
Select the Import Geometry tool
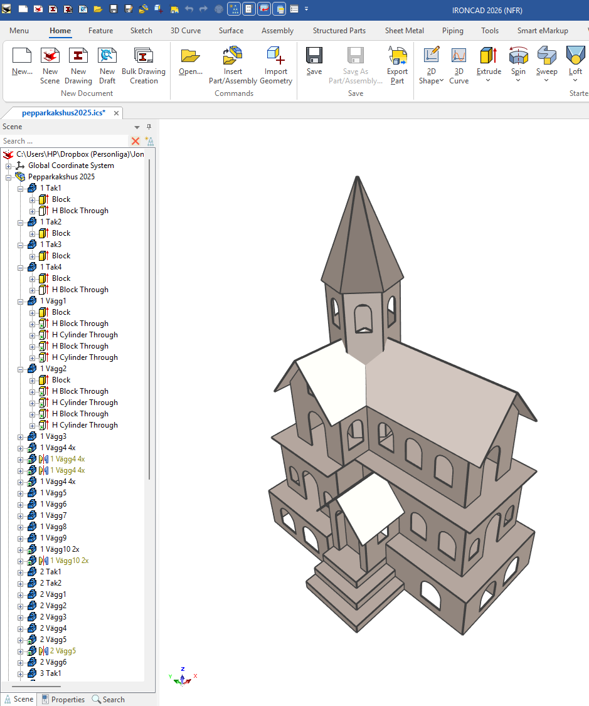point(276,56)
